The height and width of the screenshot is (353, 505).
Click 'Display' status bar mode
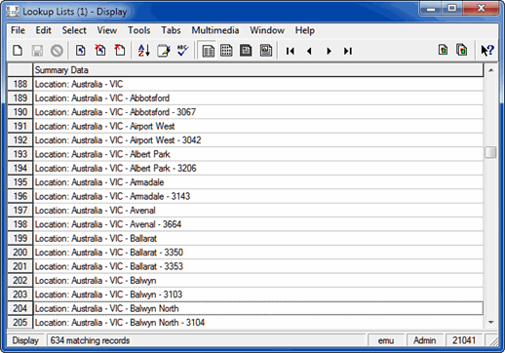click(25, 340)
